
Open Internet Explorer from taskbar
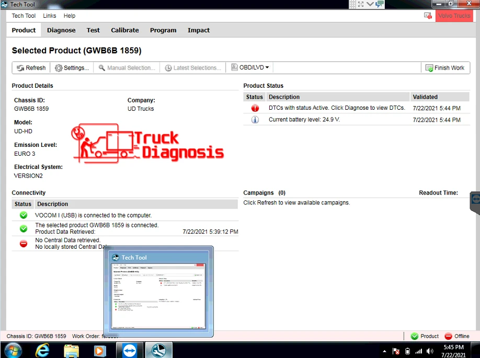(42, 350)
